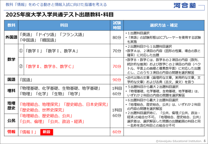The image size is (208, 144).
Task: Click 「物理基礎、化学基礎、生物基礎、地学基礎」 line
Action: point(60,88)
